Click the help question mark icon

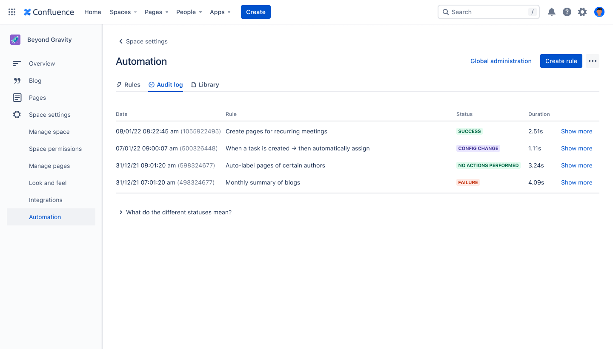point(567,12)
